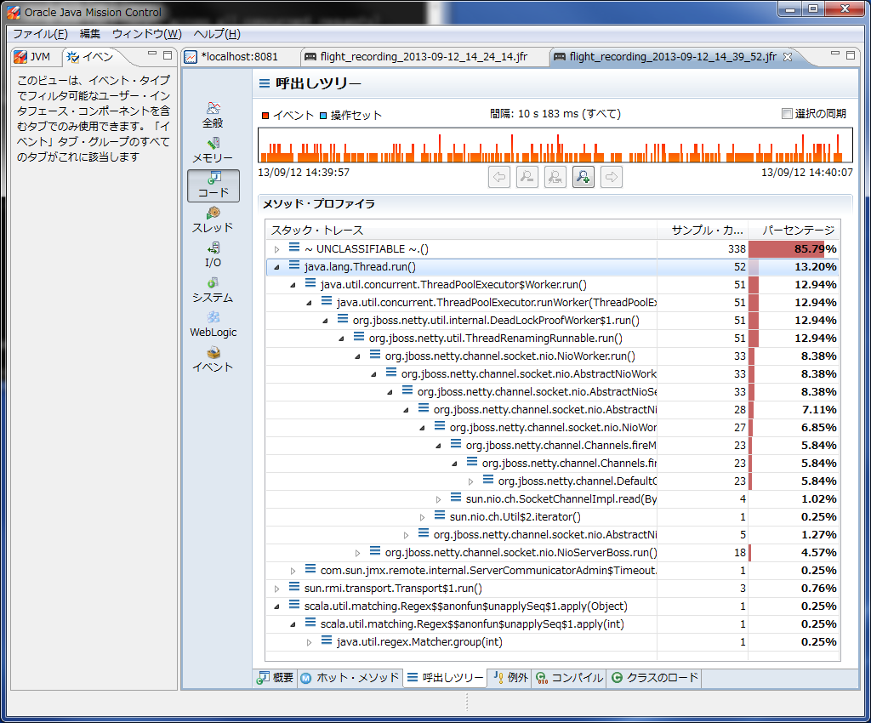Click frame icon of java.util.regex.Matcher.group(int)
This screenshot has height=723, width=871.
pyautogui.click(x=327, y=640)
